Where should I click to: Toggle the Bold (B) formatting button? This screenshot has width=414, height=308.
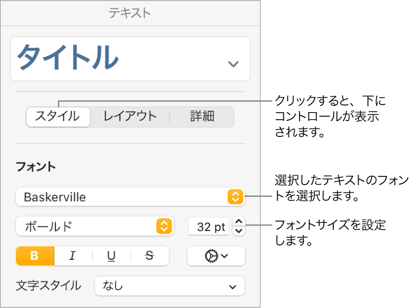click(35, 256)
